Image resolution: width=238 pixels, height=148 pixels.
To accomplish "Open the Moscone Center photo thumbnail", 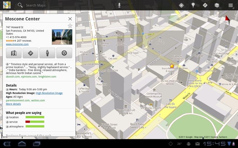I will pos(62,37).
